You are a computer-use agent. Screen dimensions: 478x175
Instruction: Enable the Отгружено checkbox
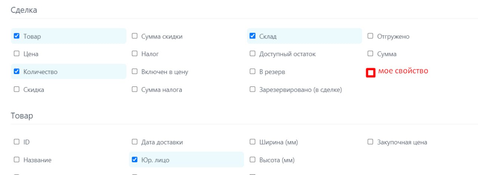[x=370, y=36]
